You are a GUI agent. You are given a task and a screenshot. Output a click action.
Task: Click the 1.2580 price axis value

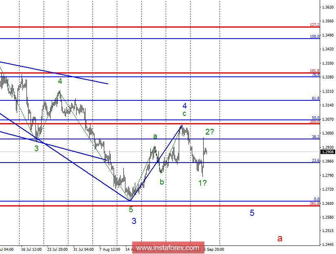pyautogui.click(x=328, y=217)
